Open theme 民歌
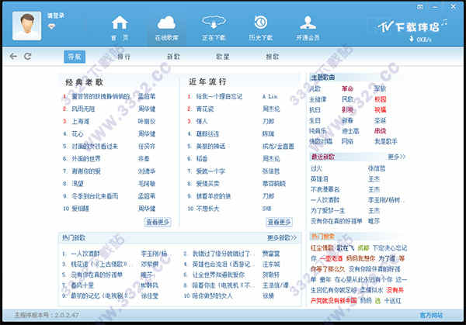Viewport: 466px width, 325px height. click(x=347, y=99)
